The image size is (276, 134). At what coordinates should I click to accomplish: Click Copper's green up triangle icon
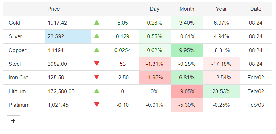[x=97, y=50]
